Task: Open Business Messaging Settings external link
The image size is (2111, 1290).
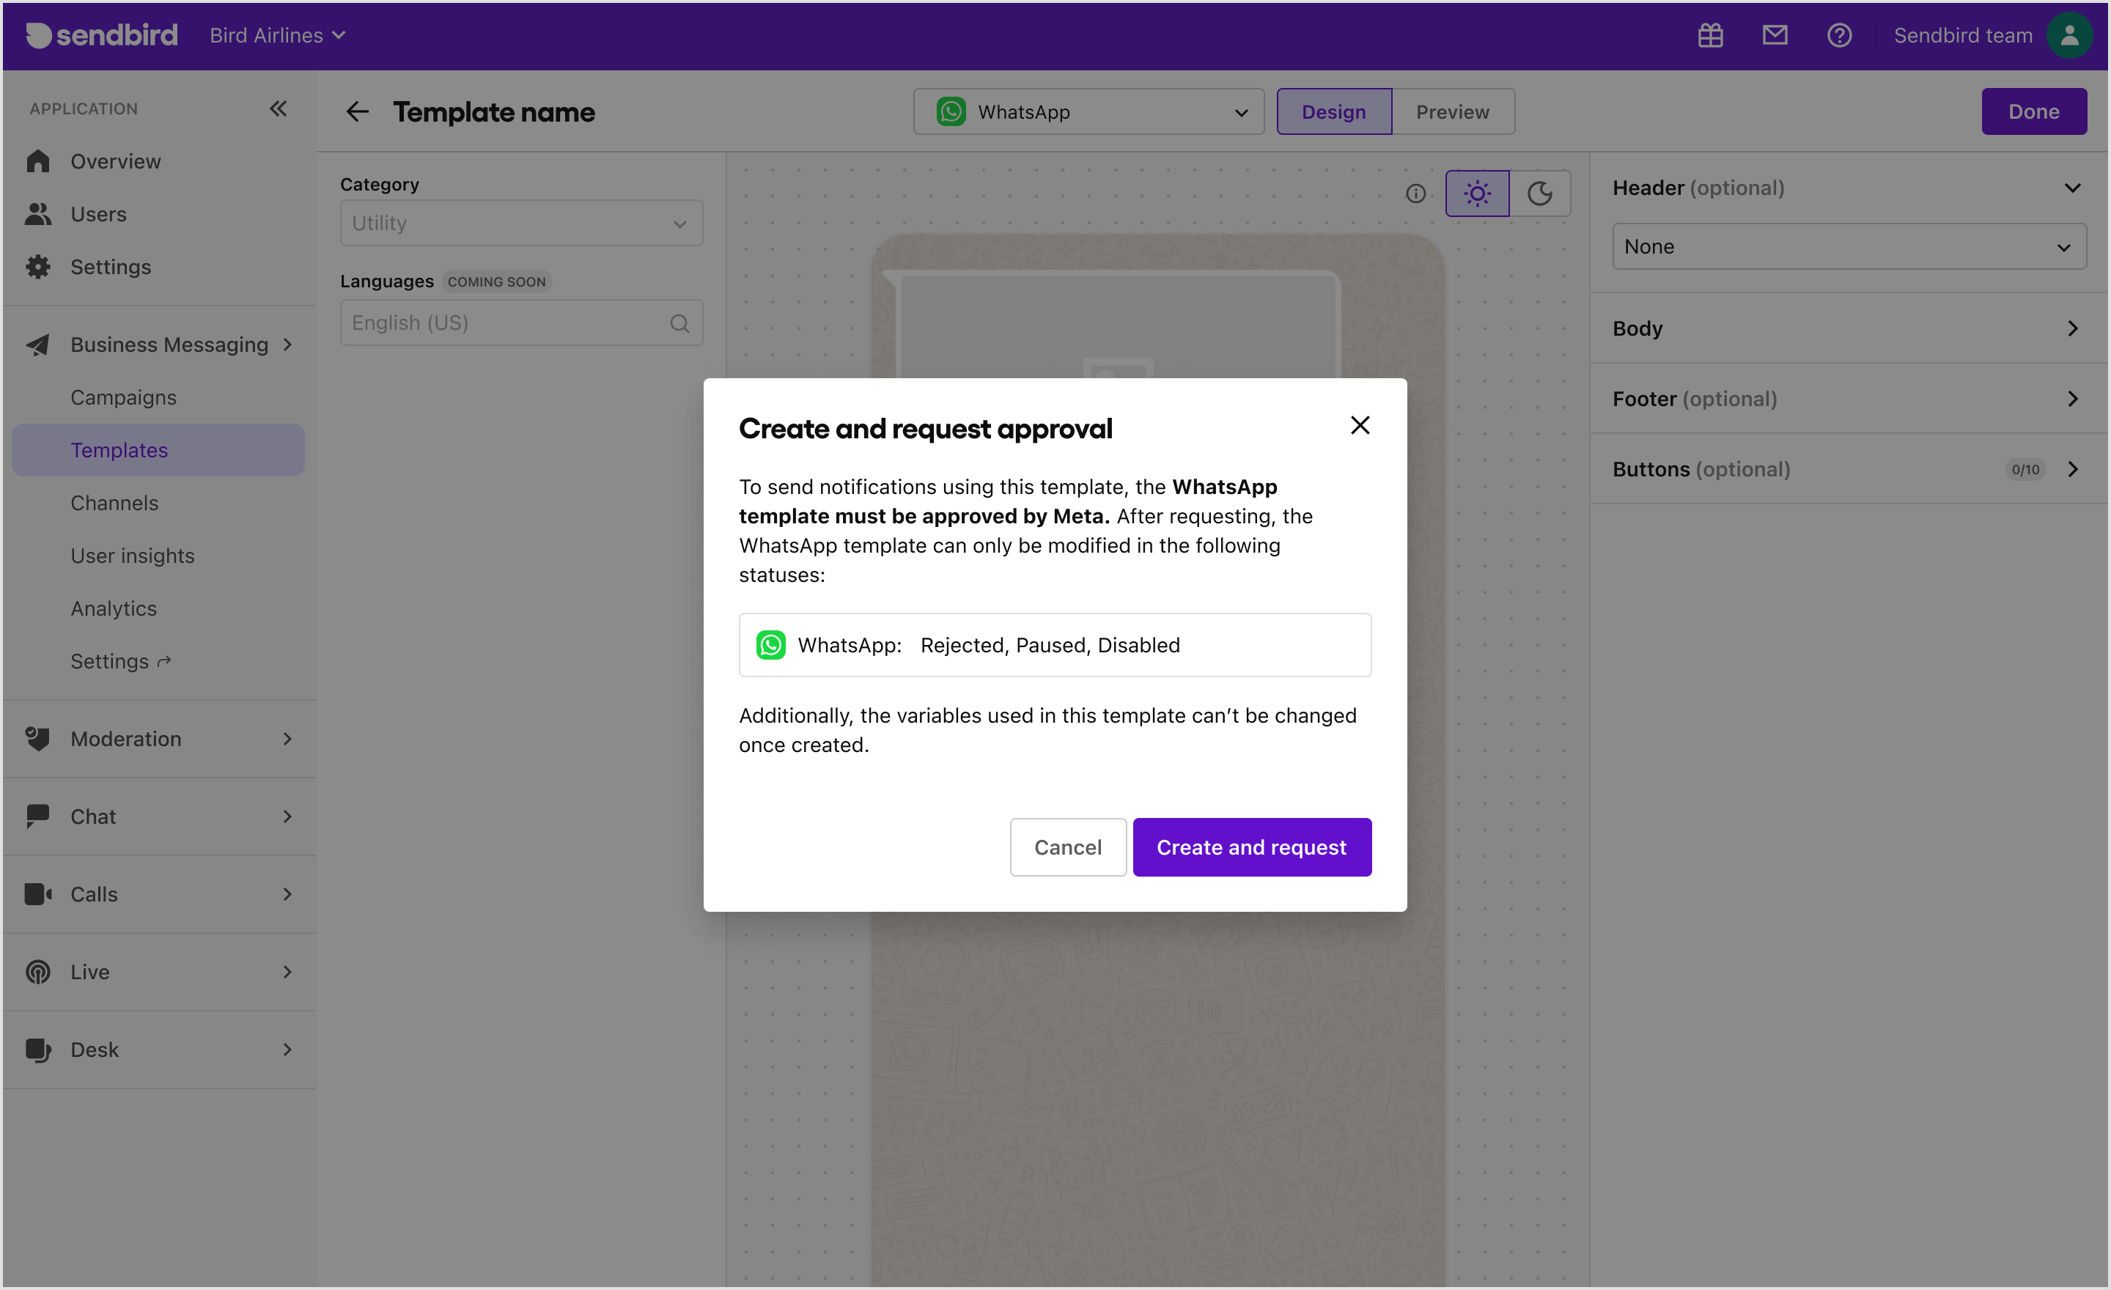Action: click(158, 661)
